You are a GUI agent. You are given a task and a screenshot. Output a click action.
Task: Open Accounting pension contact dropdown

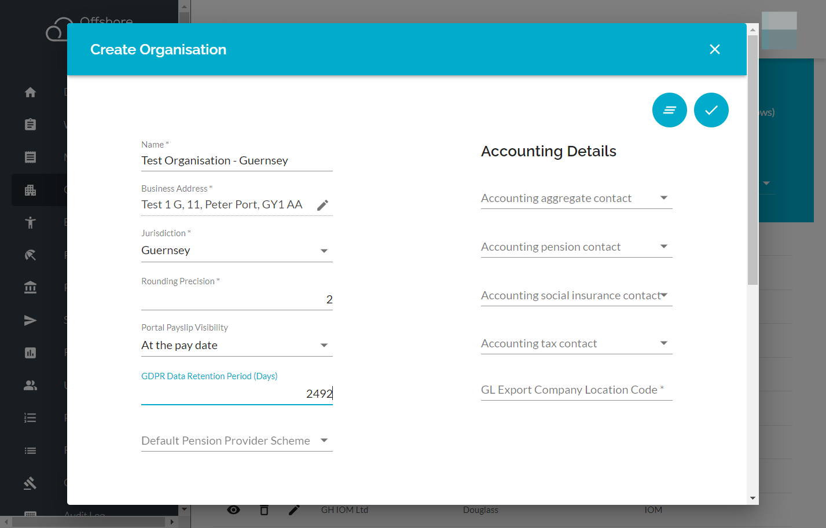577,247
